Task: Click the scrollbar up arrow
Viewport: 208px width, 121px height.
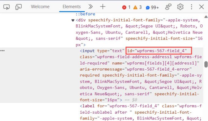Action: click(x=206, y=17)
